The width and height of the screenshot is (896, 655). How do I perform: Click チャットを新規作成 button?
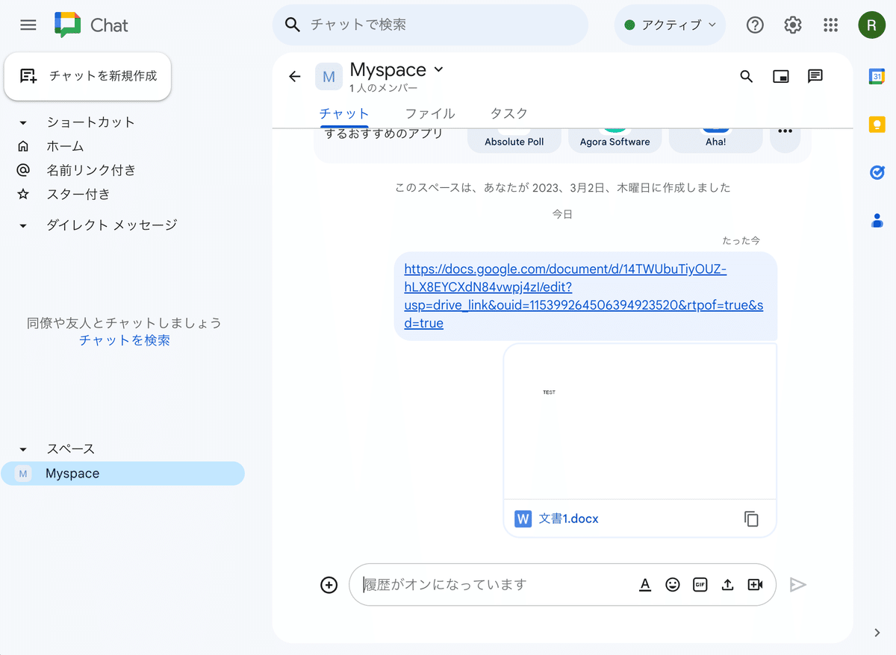pyautogui.click(x=88, y=76)
